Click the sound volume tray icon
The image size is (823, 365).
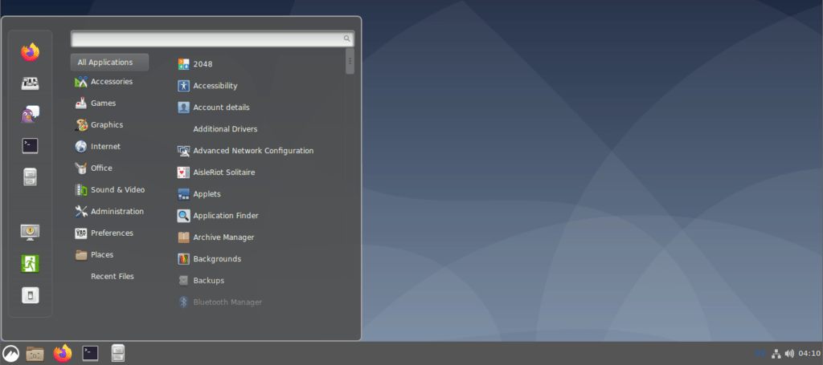click(789, 354)
